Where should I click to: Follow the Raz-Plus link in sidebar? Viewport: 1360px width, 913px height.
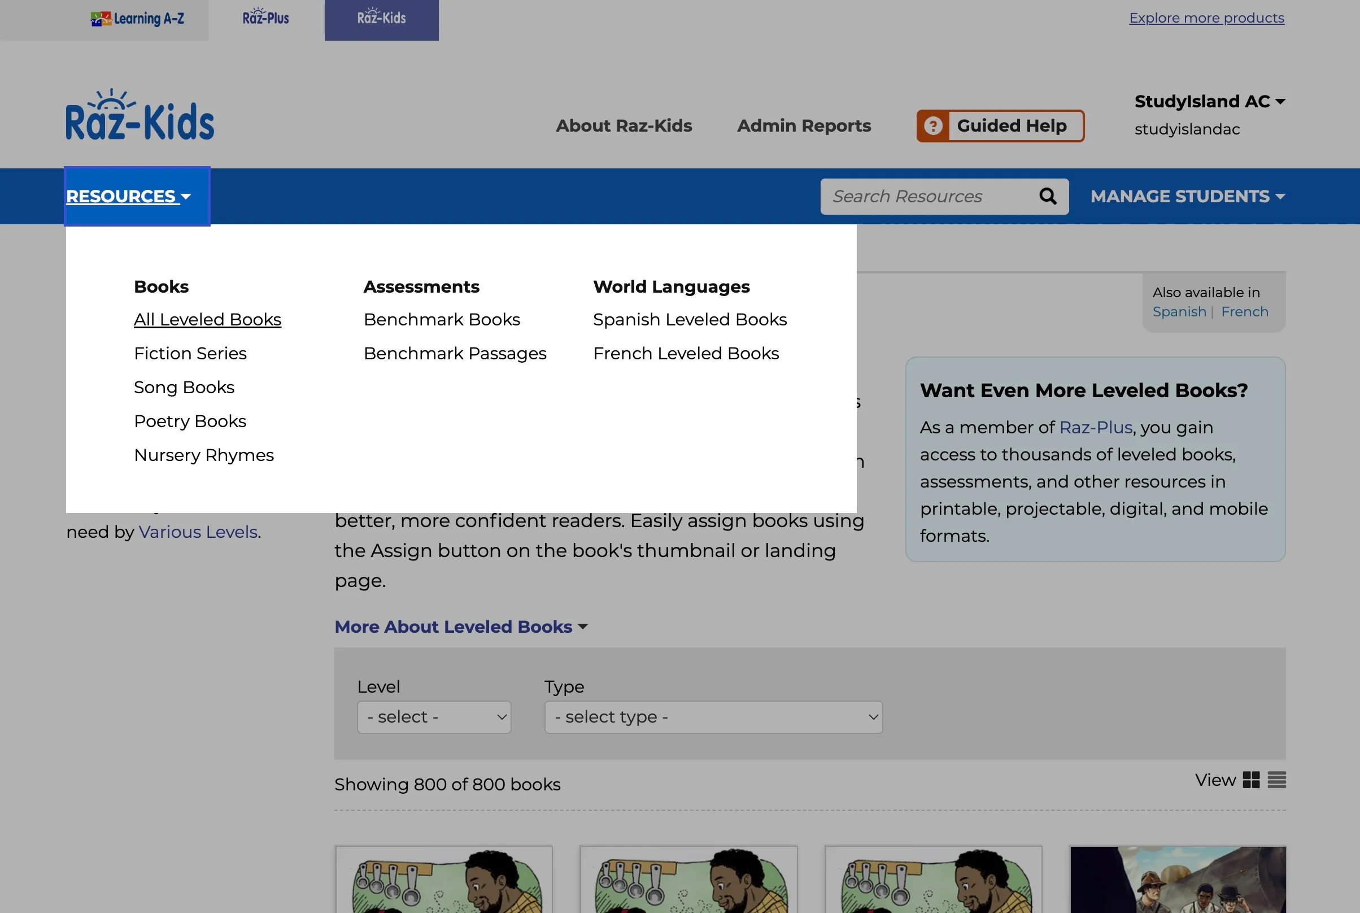click(1096, 427)
